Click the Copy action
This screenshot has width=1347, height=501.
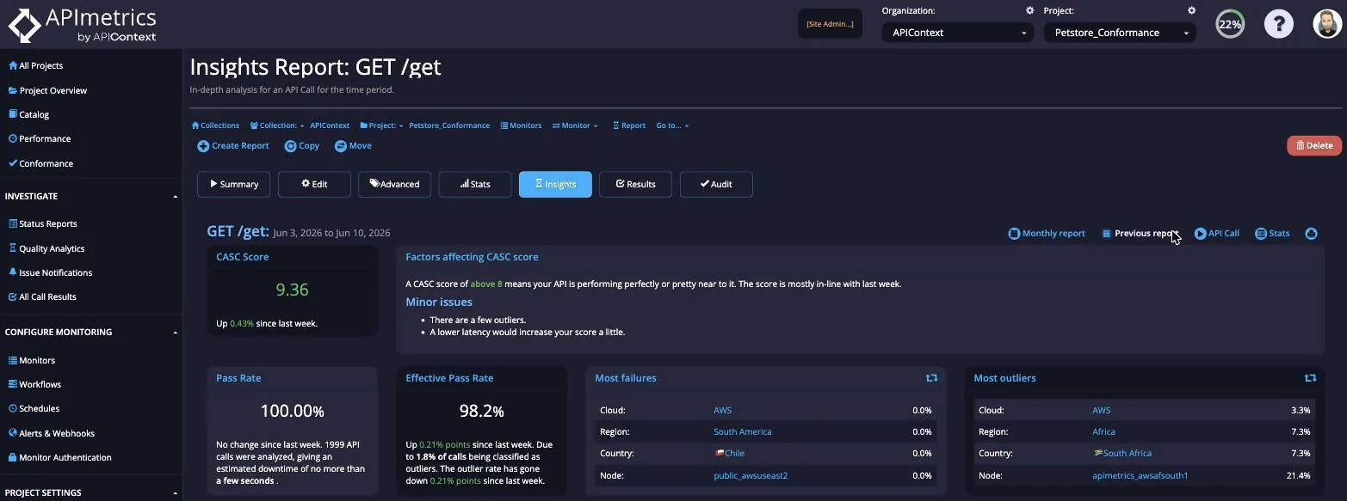click(x=302, y=146)
